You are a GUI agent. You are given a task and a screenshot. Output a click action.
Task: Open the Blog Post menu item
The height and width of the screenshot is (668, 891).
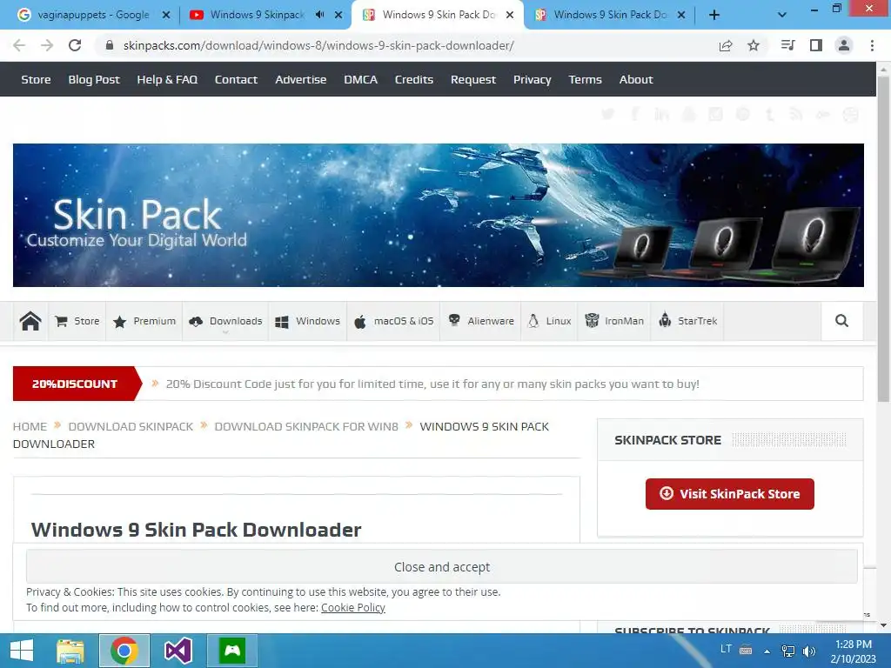coord(94,79)
